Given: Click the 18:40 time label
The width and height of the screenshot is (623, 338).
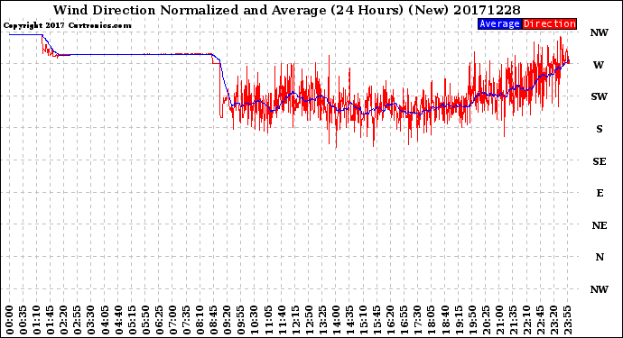Looking at the screenshot, I should pos(445,320).
